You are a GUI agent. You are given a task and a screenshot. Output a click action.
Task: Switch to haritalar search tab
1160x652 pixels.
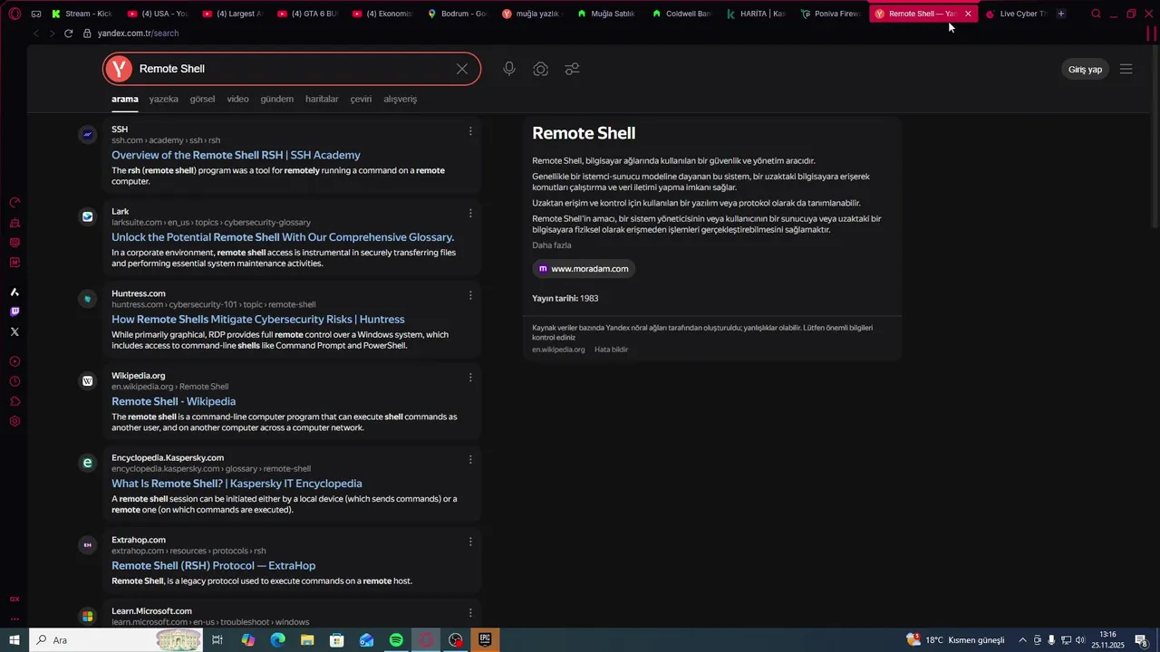coord(322,99)
